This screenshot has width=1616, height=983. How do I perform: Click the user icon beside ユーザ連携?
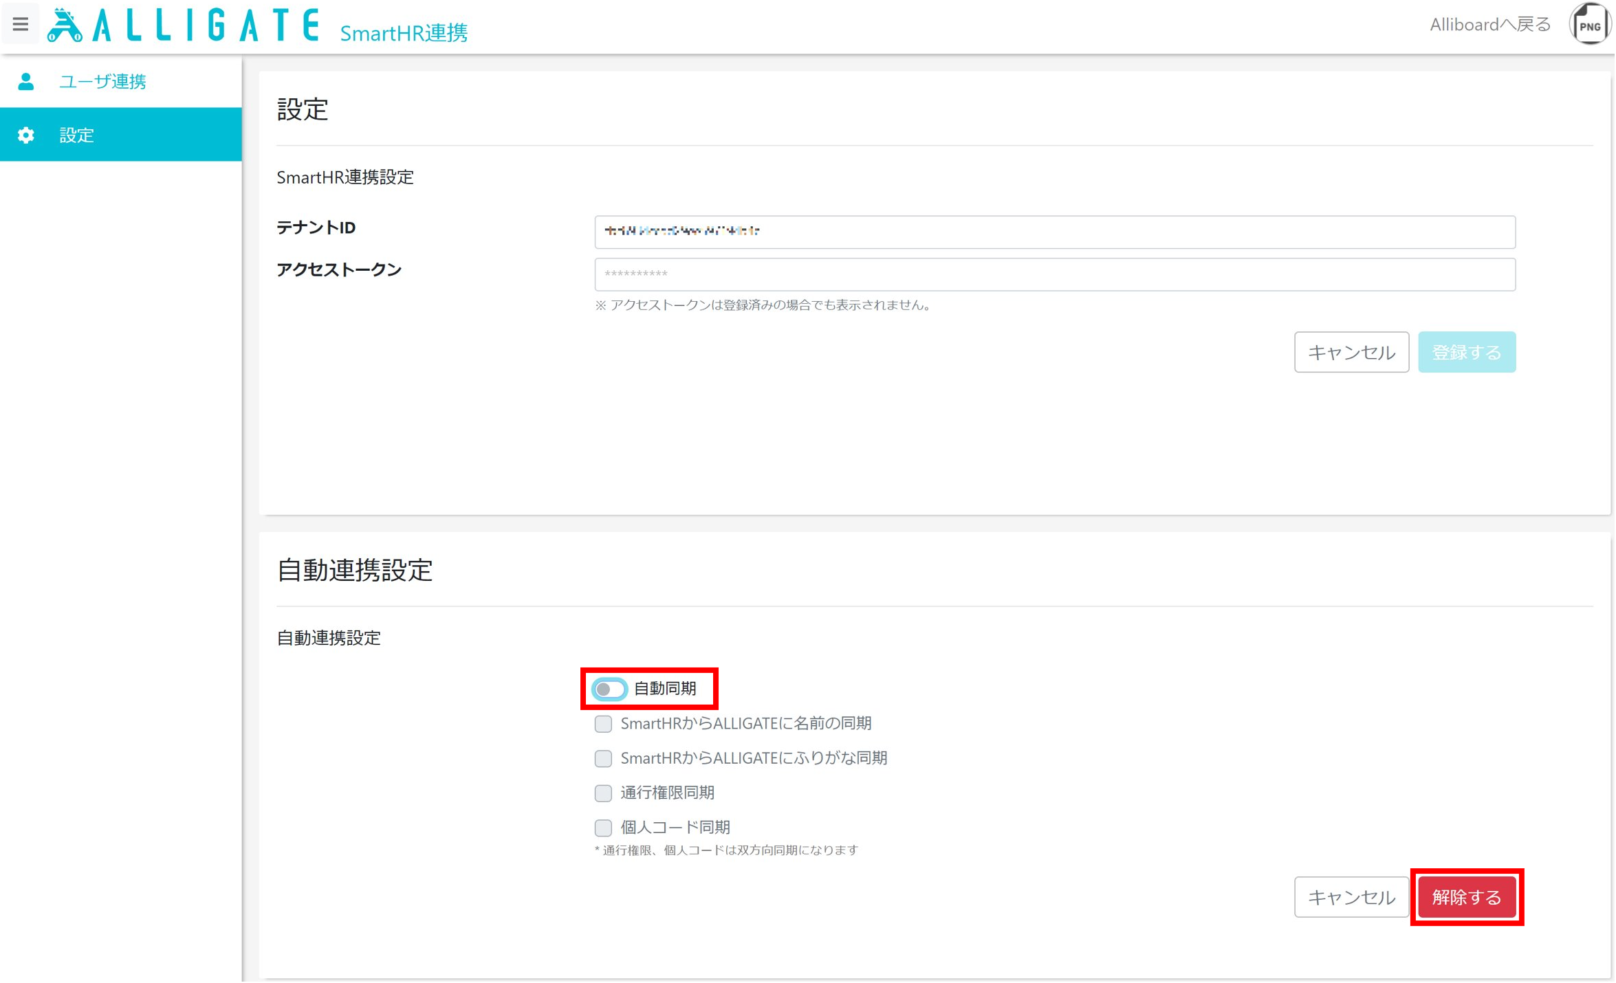click(26, 82)
